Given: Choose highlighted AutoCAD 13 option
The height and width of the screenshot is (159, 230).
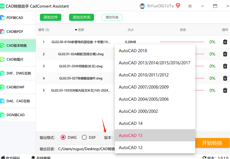Looking at the screenshot, I should [x=155, y=135].
